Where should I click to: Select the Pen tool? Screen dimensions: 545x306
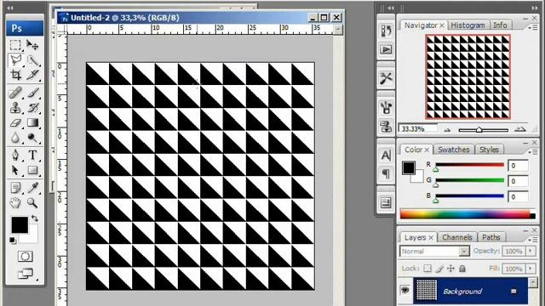click(x=15, y=155)
